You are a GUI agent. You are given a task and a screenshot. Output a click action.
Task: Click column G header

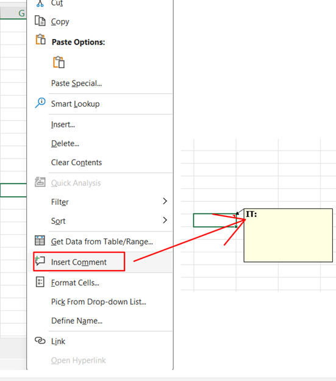[x=13, y=13]
